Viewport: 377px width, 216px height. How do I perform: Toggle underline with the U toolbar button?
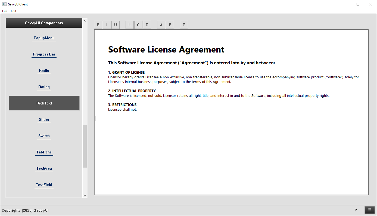116,25
